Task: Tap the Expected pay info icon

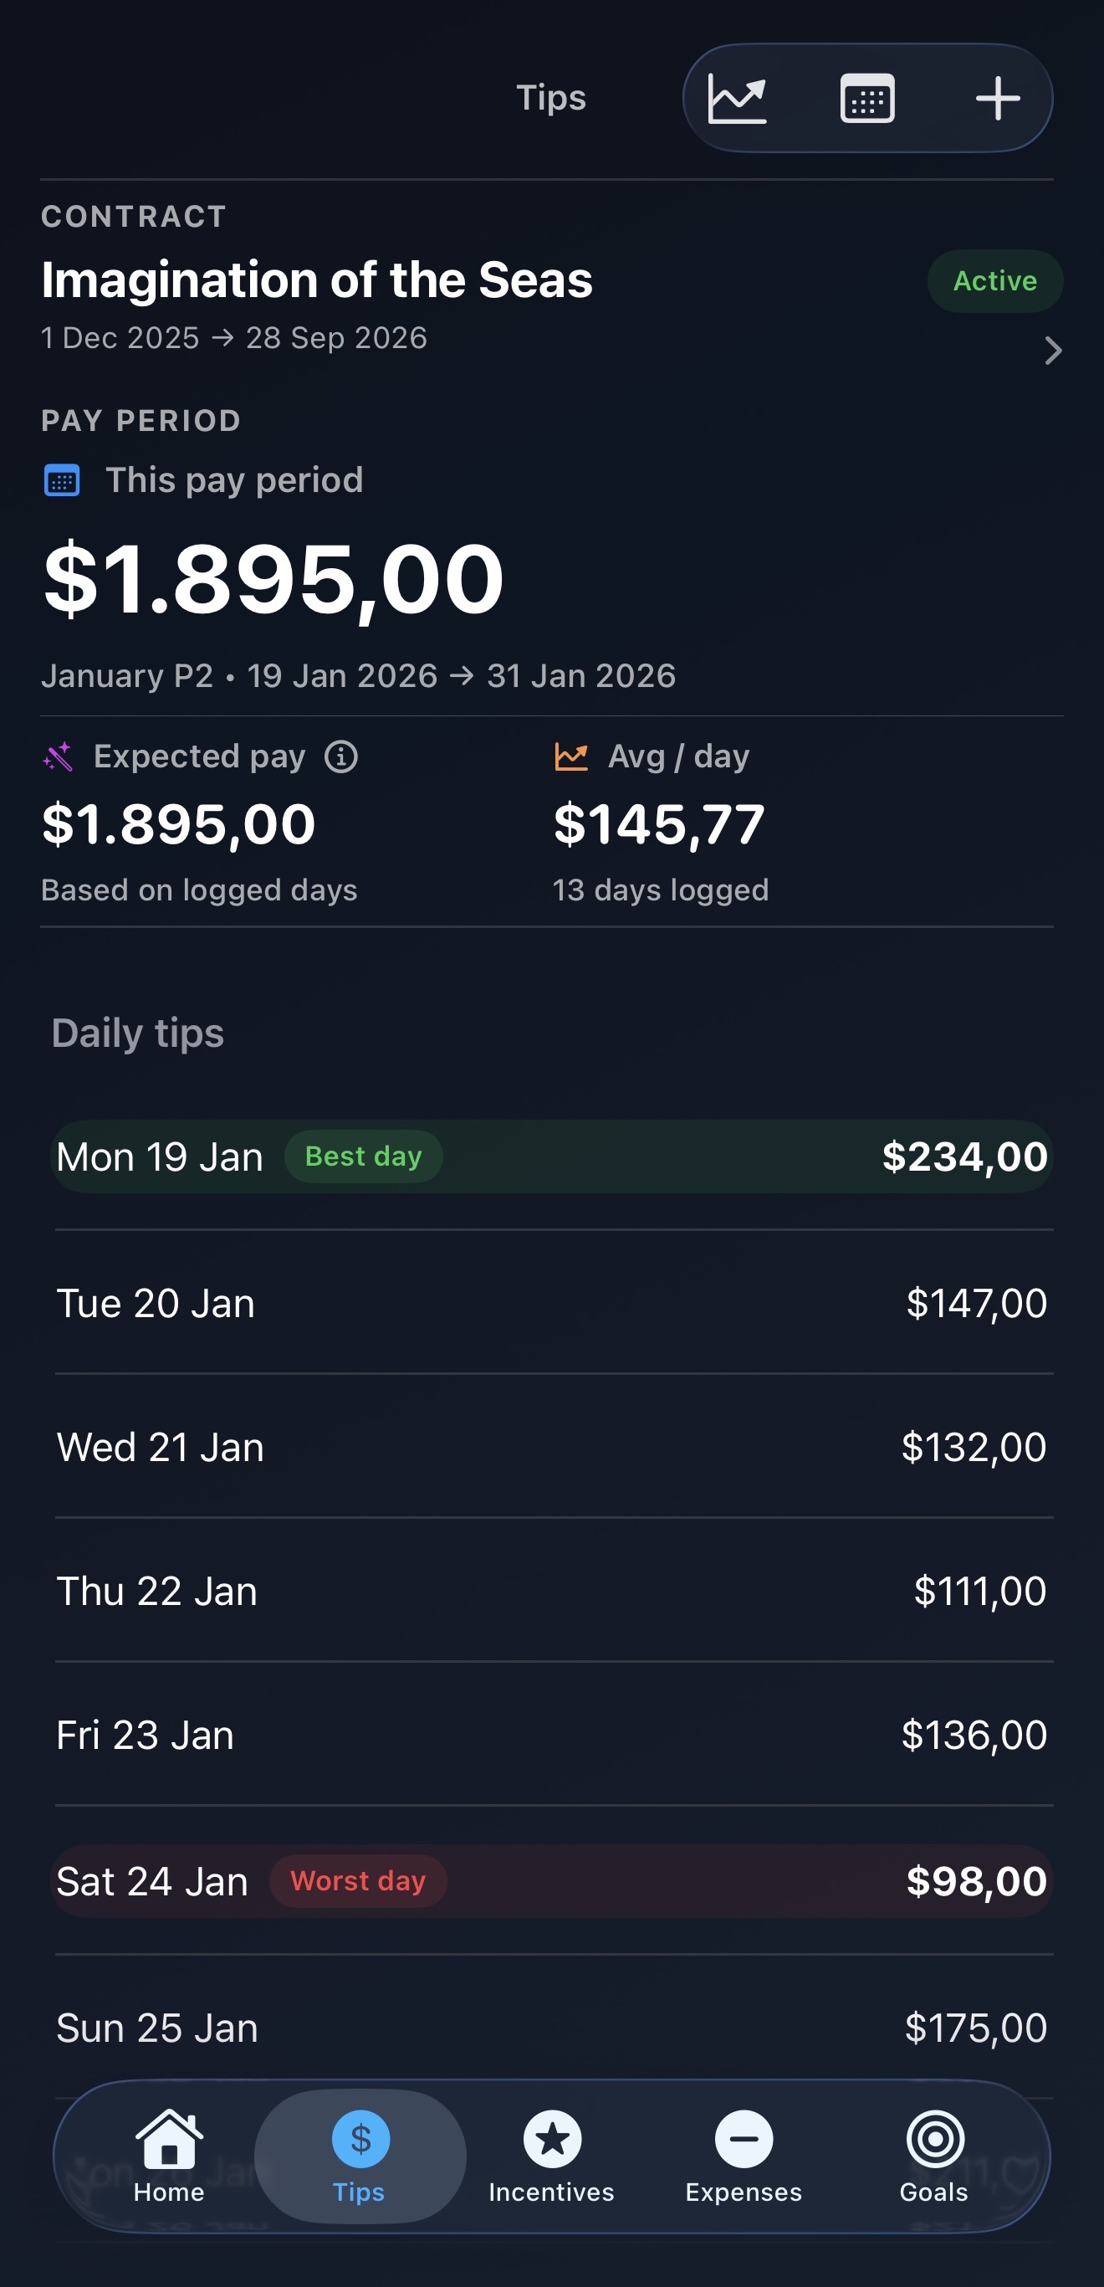Action: 340,757
